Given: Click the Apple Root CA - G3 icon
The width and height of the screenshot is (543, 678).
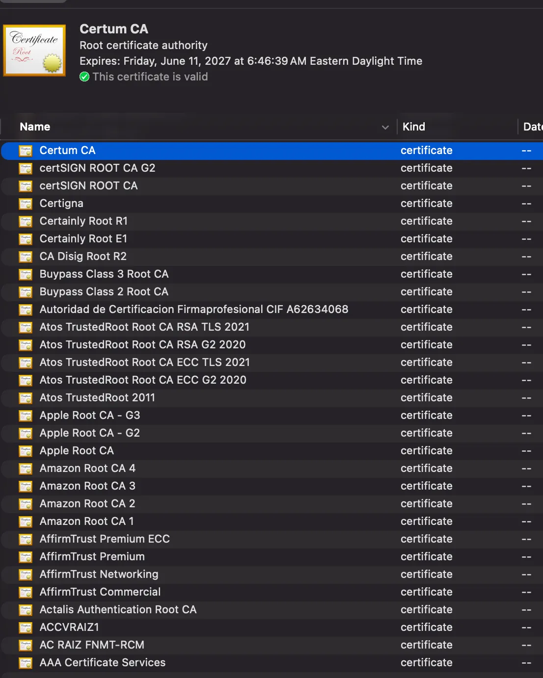Looking at the screenshot, I should pos(26,416).
